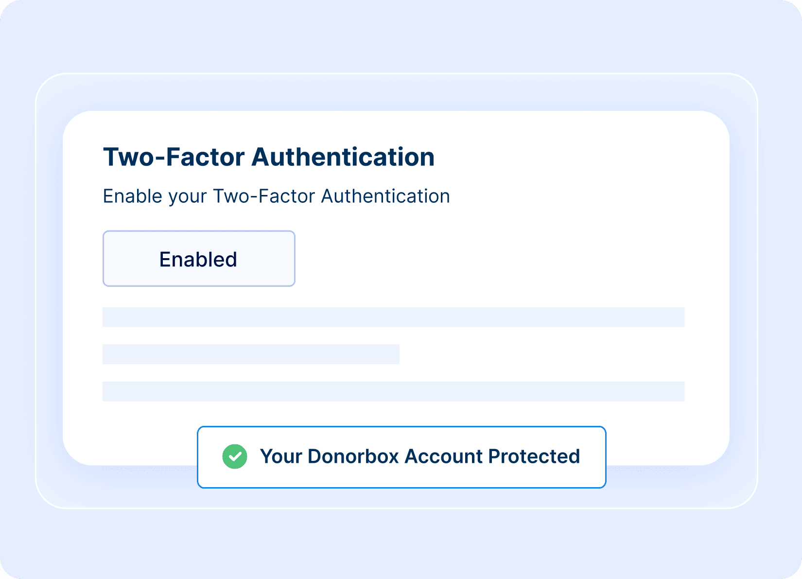Screen dimensions: 802x579
Task: Click the word Authentication in the subtitle
Action: coord(385,196)
